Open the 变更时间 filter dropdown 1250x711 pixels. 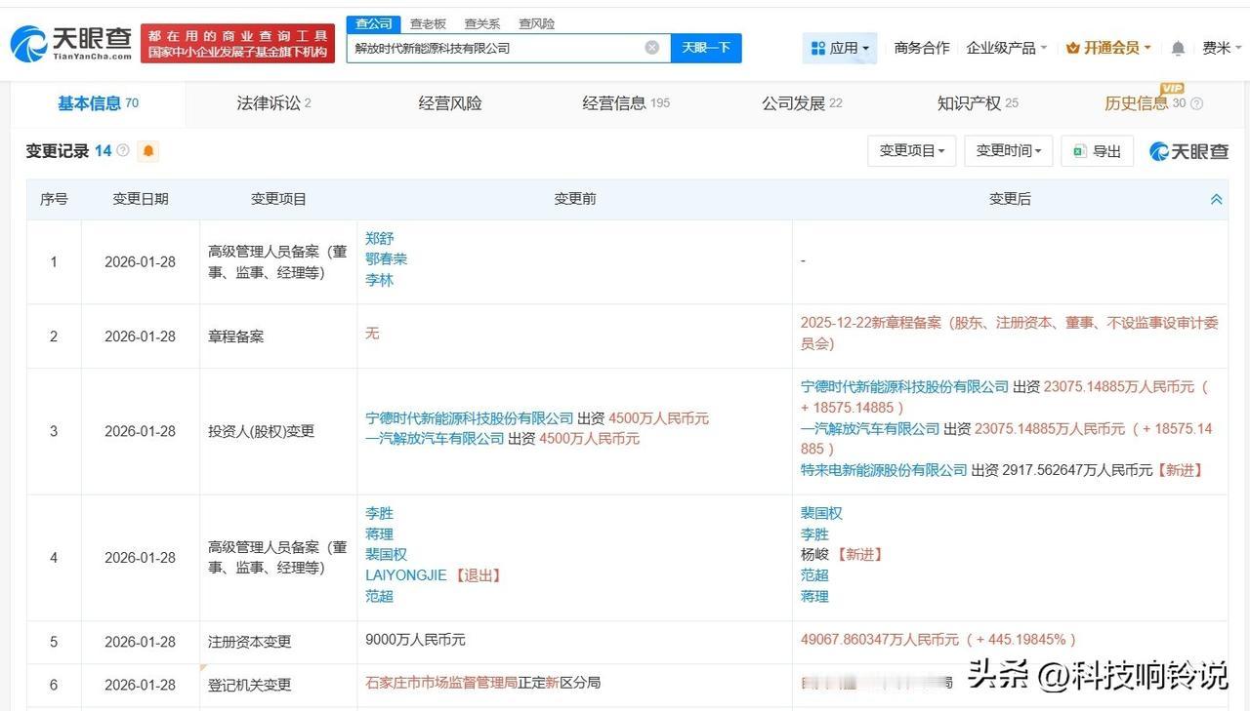(x=1008, y=151)
